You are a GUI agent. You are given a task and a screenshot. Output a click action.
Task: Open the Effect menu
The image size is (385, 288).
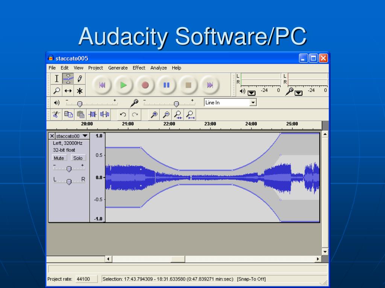coord(139,68)
